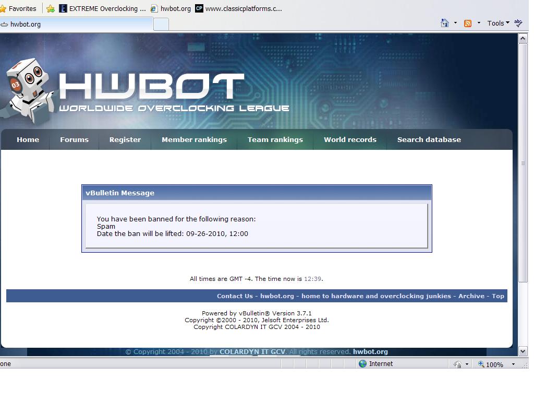Image resolution: width=534 pixels, height=401 pixels.
Task: Select the Member rankings navigation item
Action: 194,139
